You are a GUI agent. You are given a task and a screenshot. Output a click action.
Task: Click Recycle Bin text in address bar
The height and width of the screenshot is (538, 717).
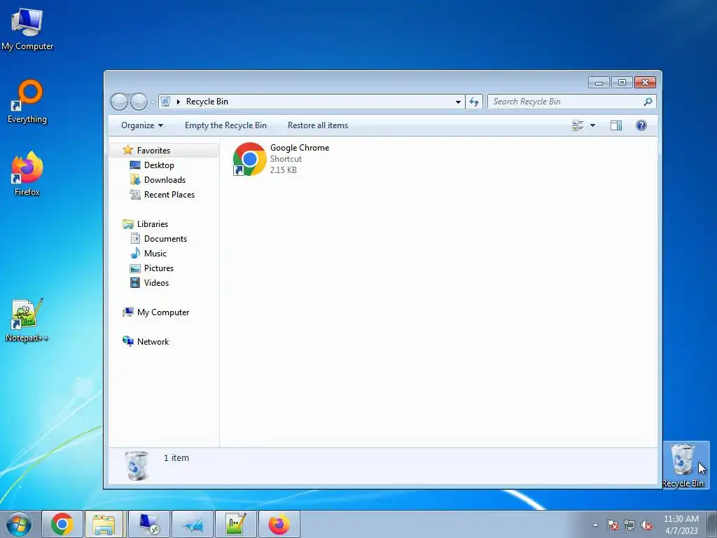(x=207, y=102)
